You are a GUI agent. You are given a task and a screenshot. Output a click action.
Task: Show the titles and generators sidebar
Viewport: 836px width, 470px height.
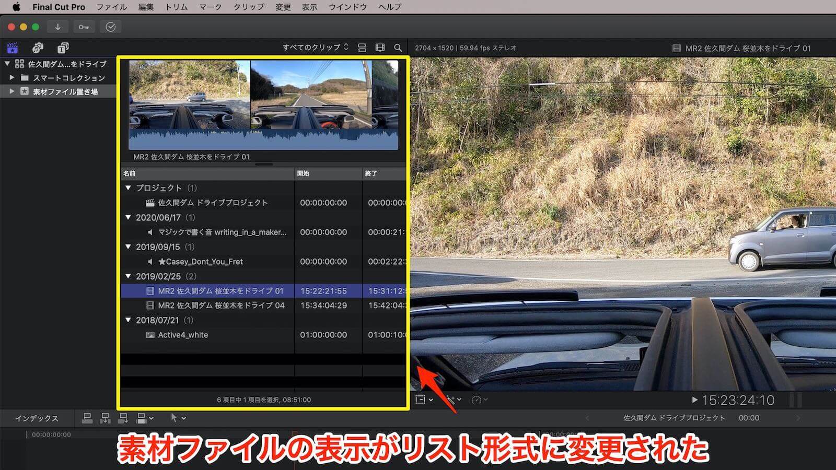(x=63, y=48)
